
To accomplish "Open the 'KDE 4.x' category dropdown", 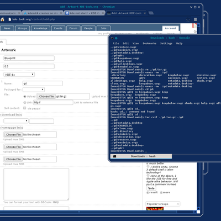I will coord(19,75).
